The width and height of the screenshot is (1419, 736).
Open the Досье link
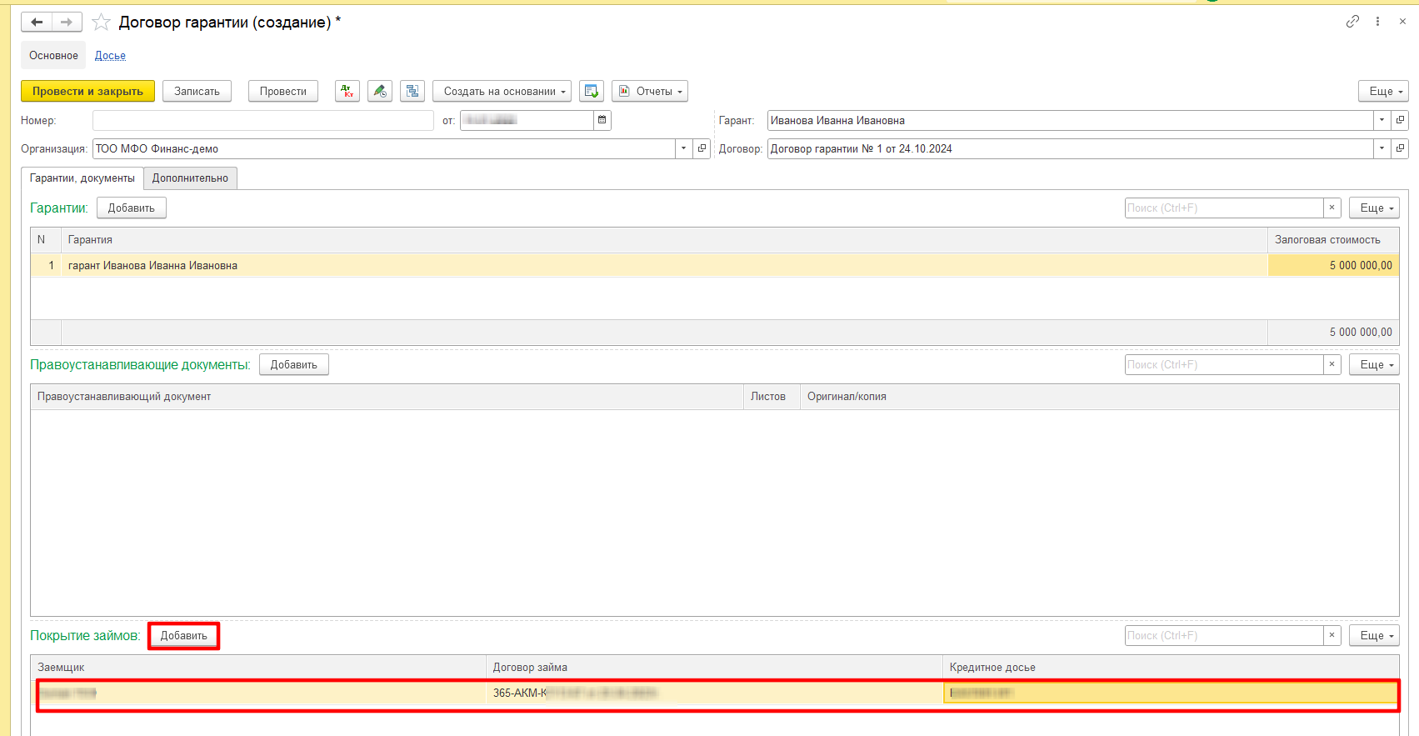(x=110, y=56)
